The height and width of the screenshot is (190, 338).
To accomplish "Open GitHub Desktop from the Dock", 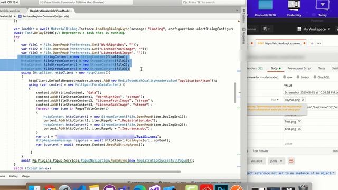I will 109,187.
